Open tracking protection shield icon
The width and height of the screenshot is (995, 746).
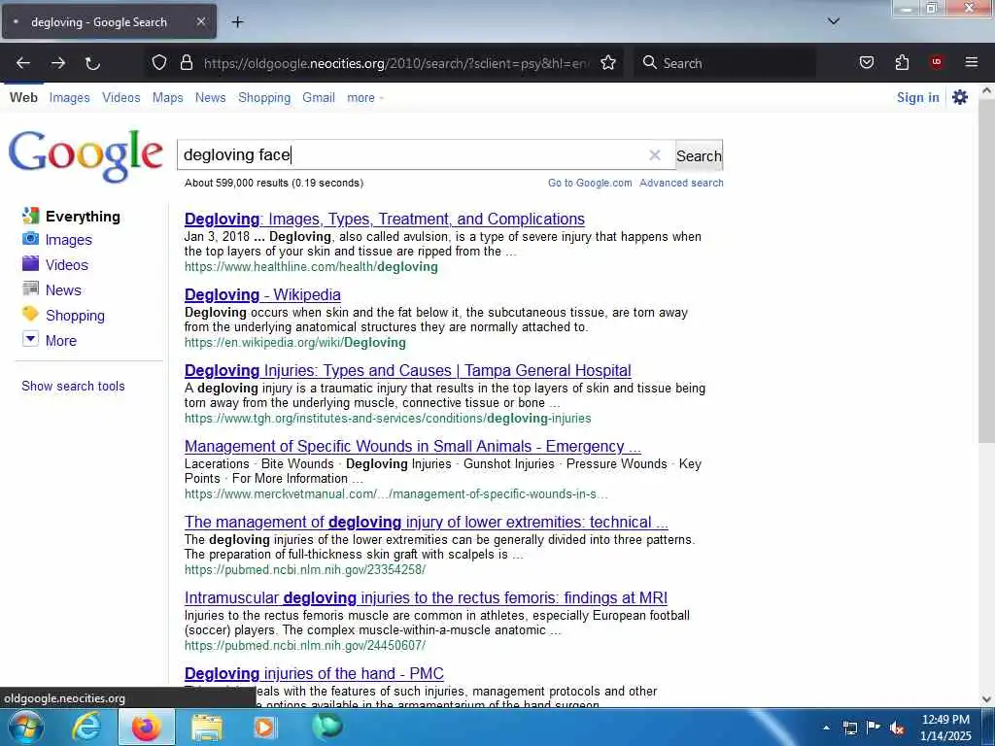159,62
